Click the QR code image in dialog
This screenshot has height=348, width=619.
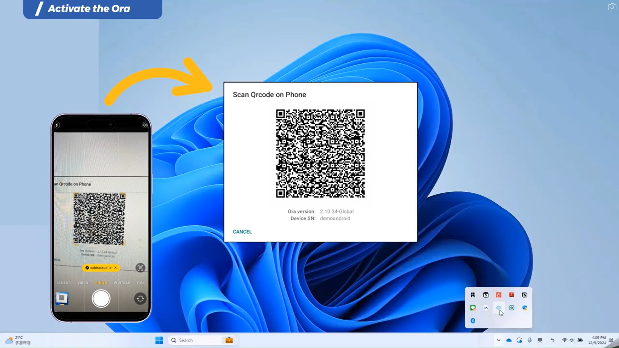click(x=320, y=153)
